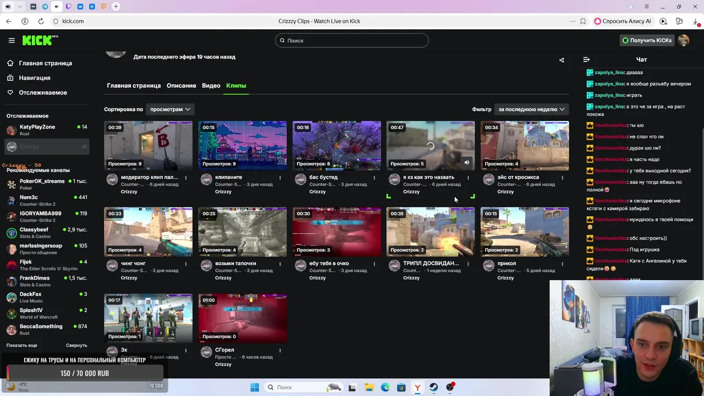The image size is (704, 396).
Task: Toggle mute on the previewing 00:47 clip
Action: (x=466, y=163)
